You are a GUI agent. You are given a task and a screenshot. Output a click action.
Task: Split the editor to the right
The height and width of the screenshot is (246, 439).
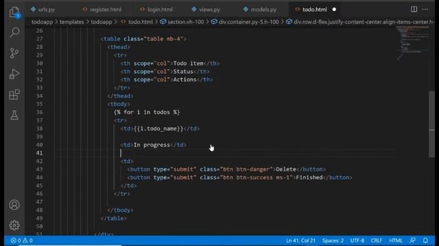[414, 9]
